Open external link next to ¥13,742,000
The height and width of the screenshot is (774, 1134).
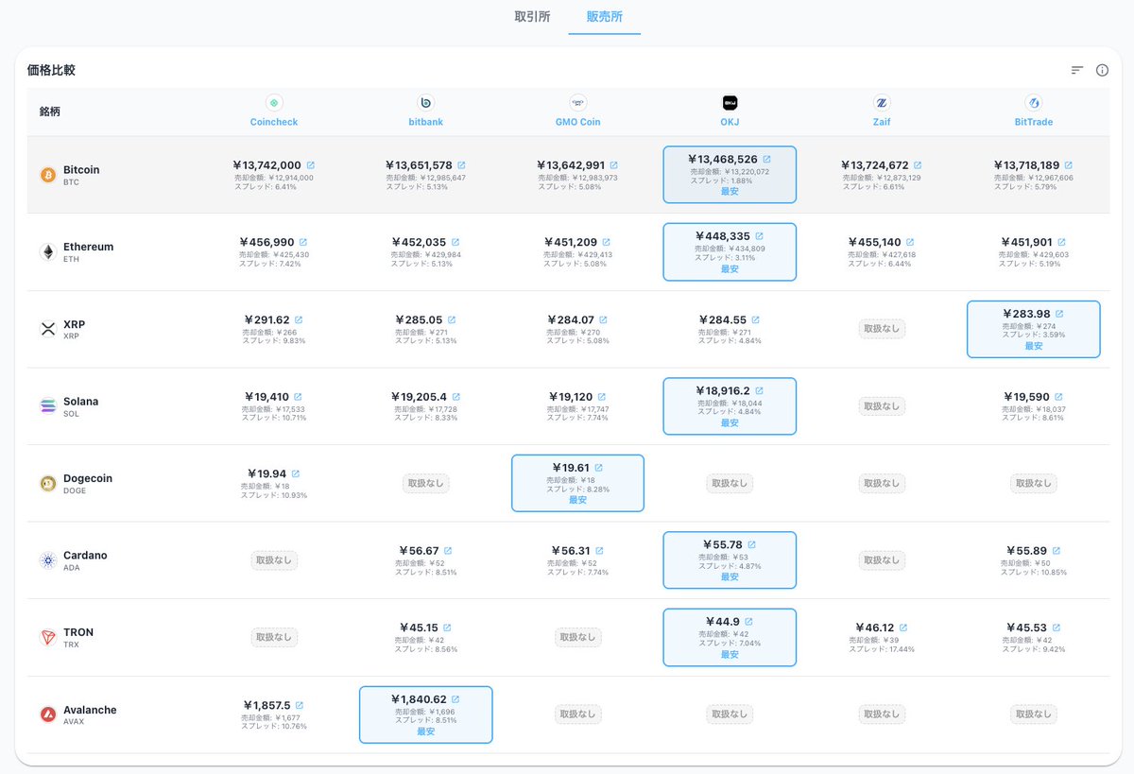[x=311, y=165]
